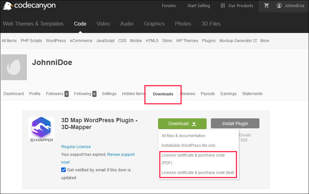This screenshot has height=194, width=309.
Task: Select the Video marketplace category
Action: coord(103,24)
